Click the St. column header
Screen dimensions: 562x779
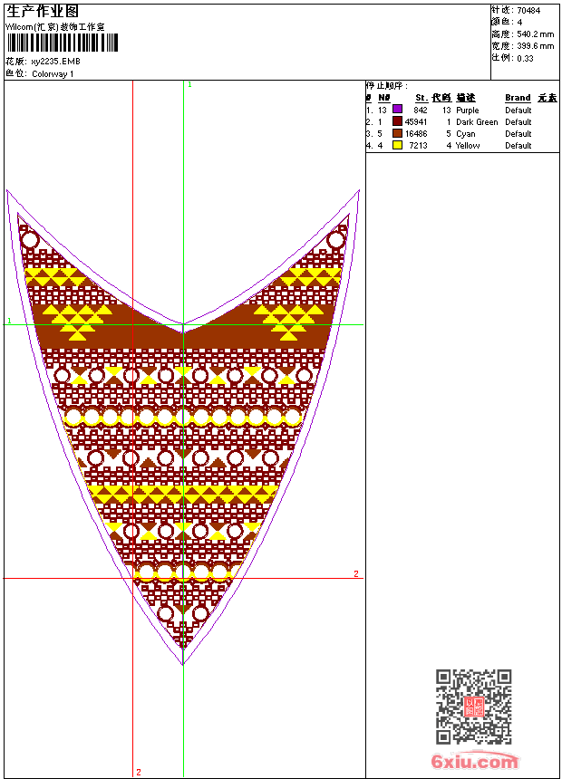(421, 98)
